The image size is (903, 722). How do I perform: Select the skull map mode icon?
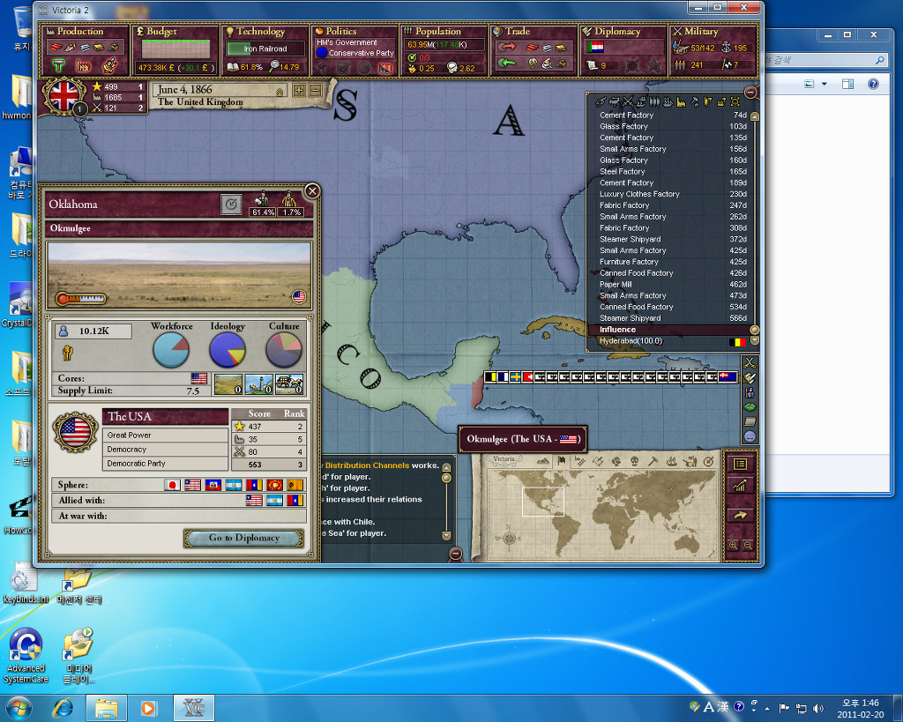635,461
